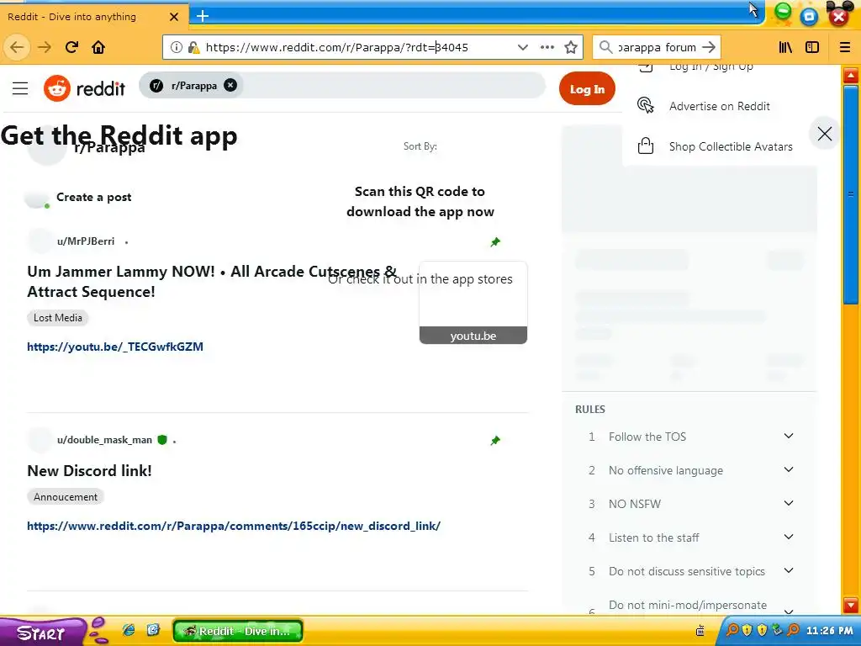Click the green moderator shield by double_mask_man
The image size is (861, 646).
162,439
